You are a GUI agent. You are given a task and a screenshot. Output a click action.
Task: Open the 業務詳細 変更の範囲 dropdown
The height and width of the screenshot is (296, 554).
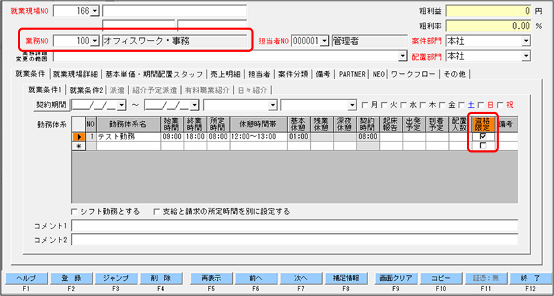[x=403, y=56]
